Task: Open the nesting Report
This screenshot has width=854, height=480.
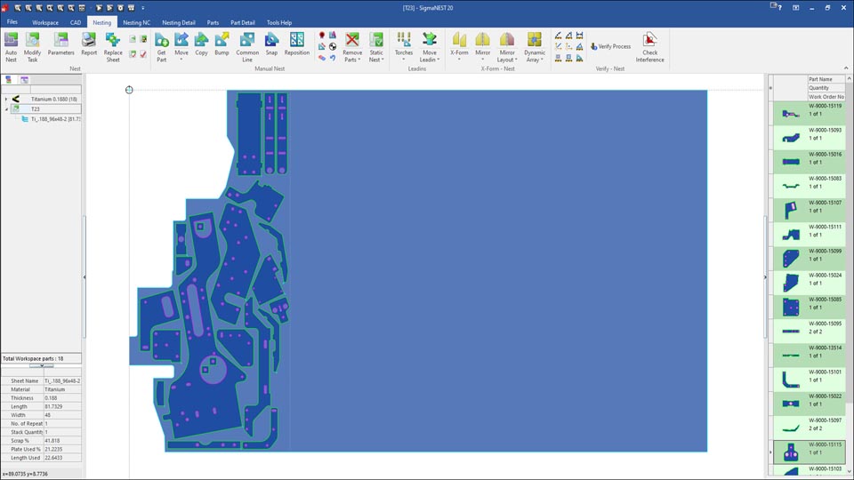Action: tap(89, 44)
